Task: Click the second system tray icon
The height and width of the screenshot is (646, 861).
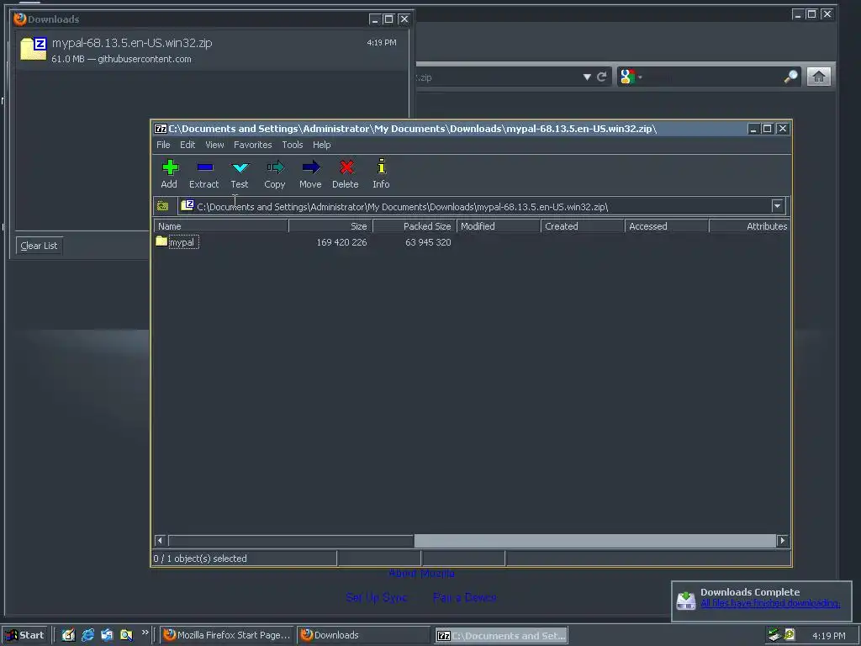Action: (790, 635)
